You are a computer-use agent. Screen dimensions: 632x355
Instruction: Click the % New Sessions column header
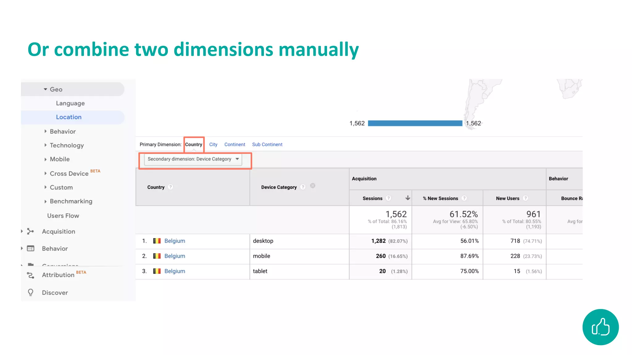pos(440,198)
